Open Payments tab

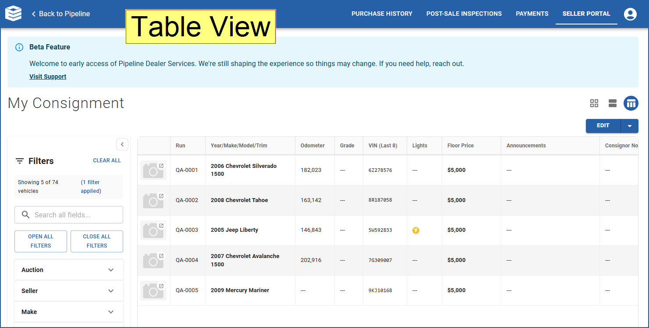[532, 14]
